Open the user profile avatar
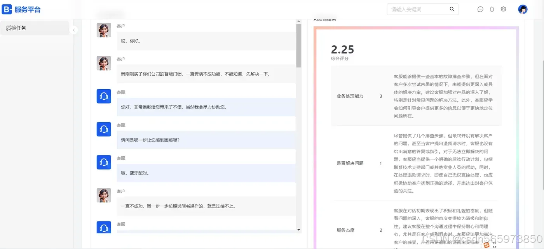 [x=523, y=9]
